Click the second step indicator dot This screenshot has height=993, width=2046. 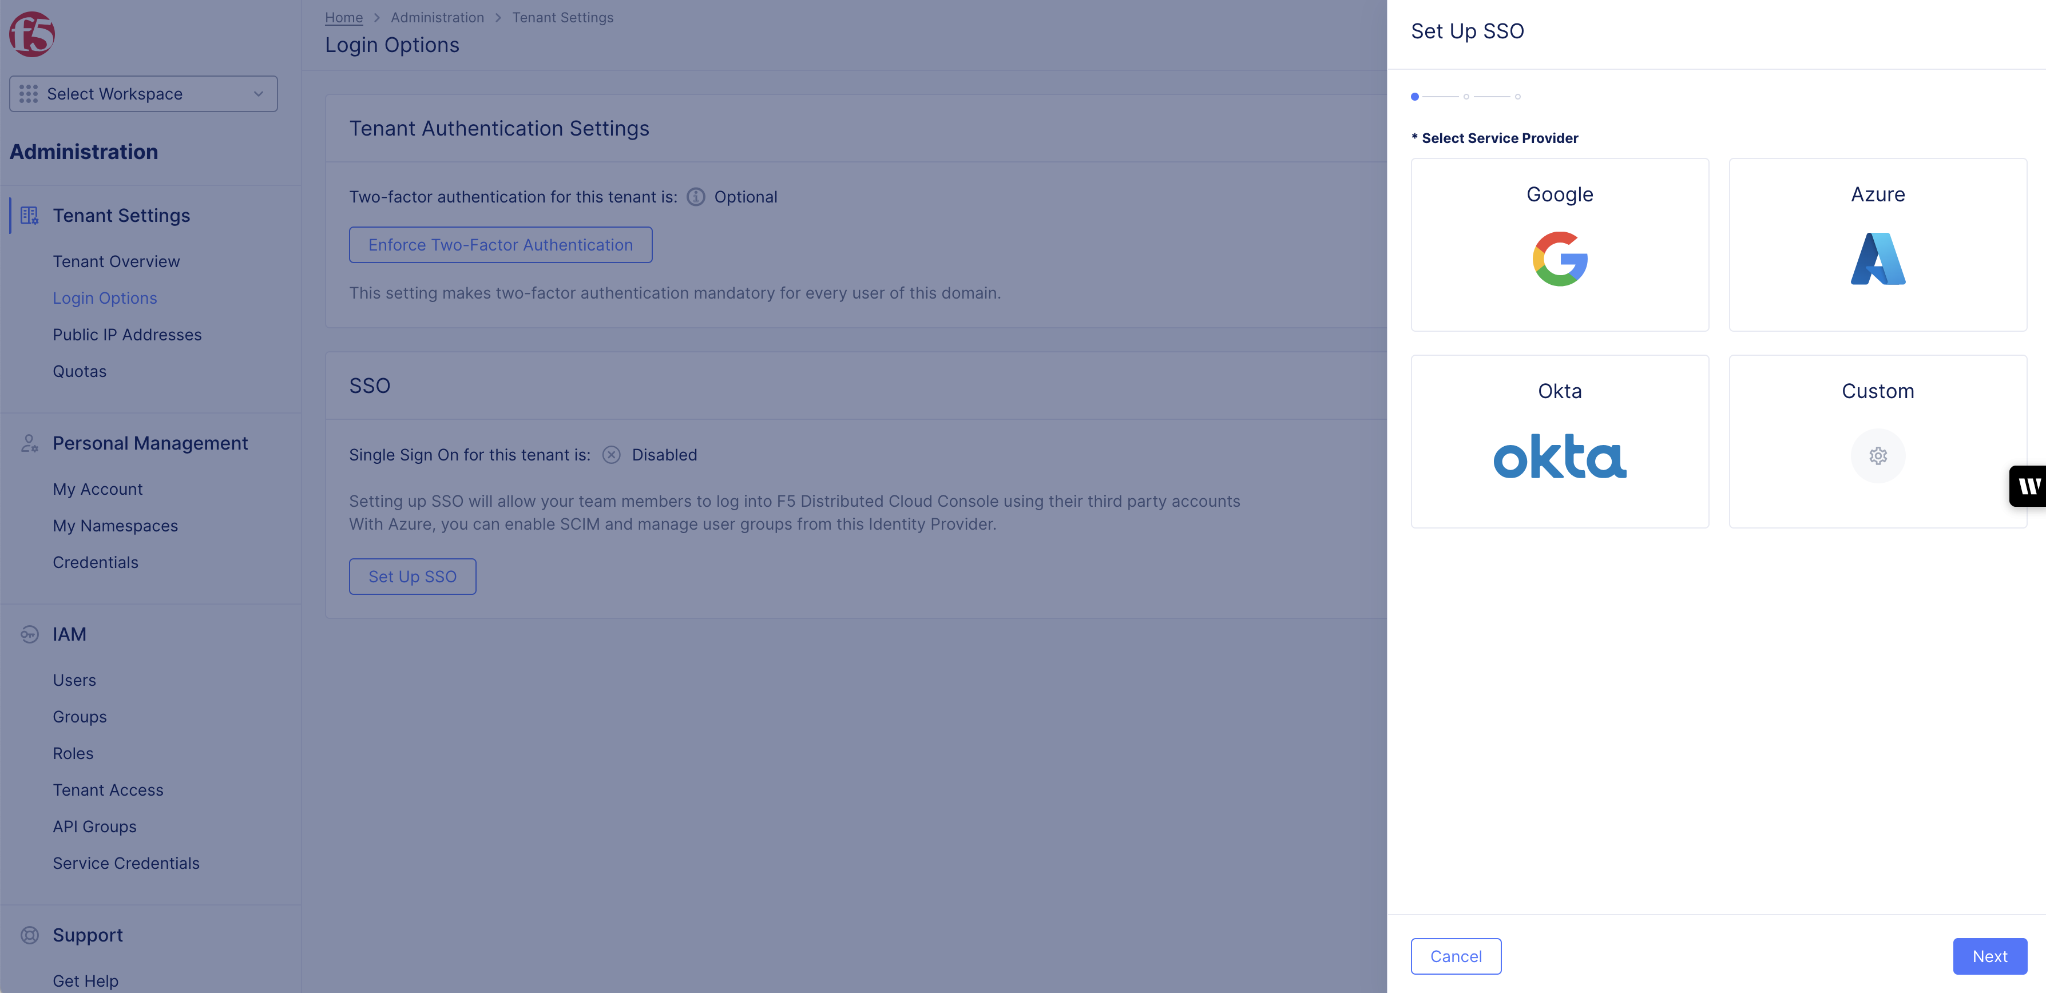[1466, 96]
